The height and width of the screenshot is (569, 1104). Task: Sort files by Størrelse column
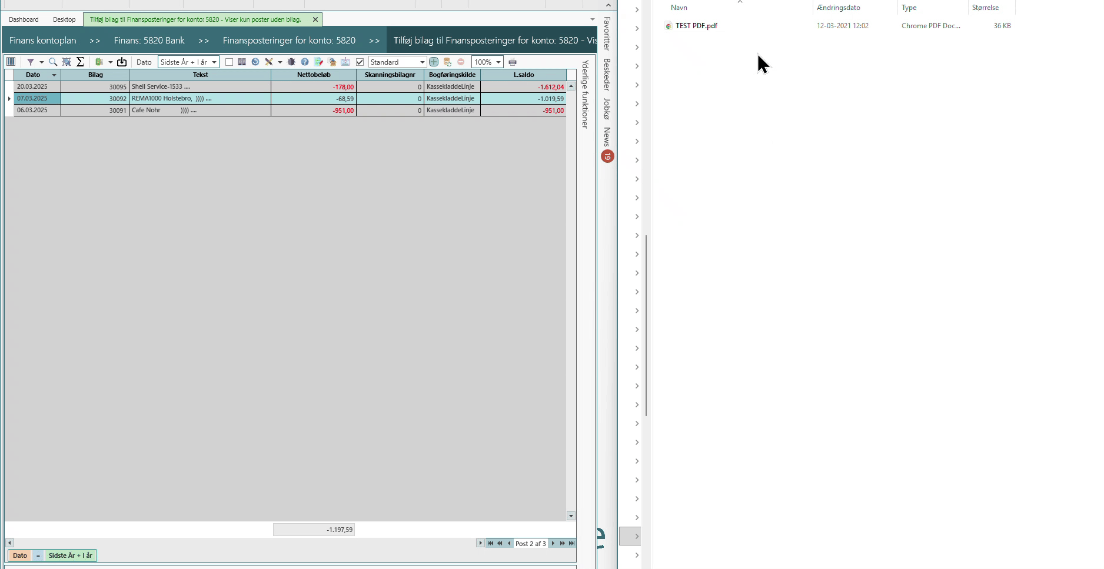click(986, 8)
